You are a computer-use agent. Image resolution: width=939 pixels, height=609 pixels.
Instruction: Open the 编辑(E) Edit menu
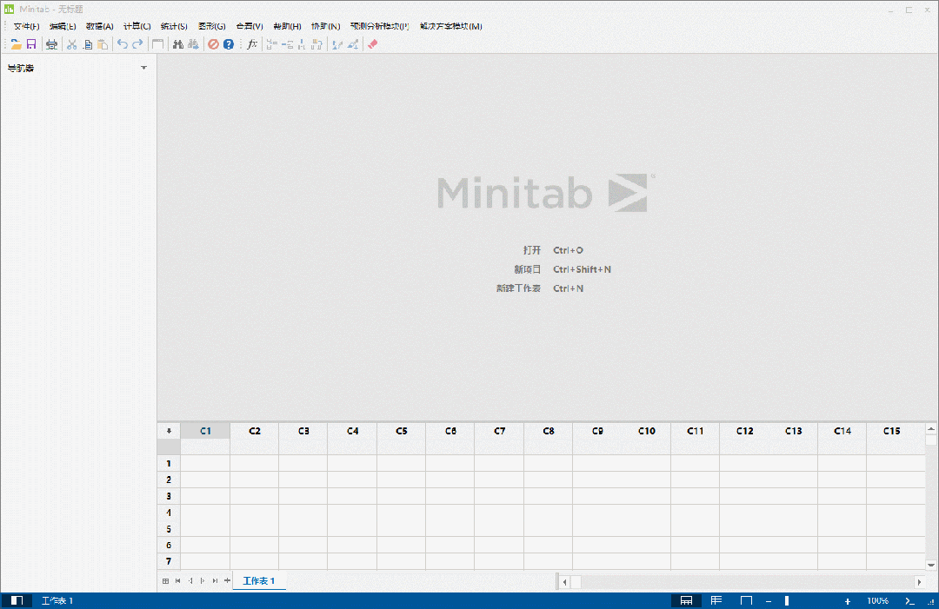63,26
